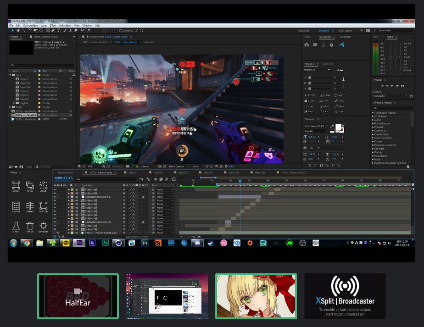424x327 pixels.
Task: Open the Animation menu
Action: 65,25
